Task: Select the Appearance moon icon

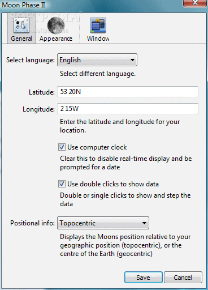Action: coord(56,25)
